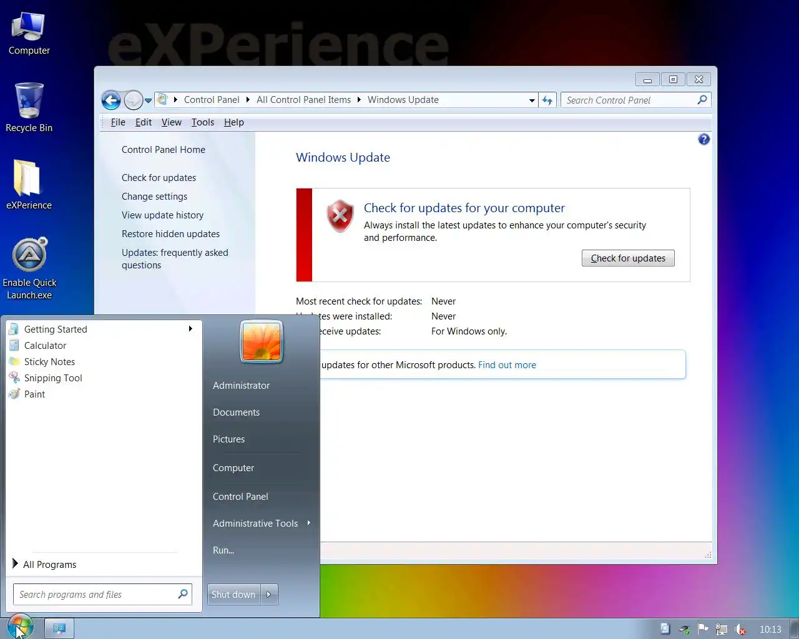Open Control Panel from Start menu

240,497
